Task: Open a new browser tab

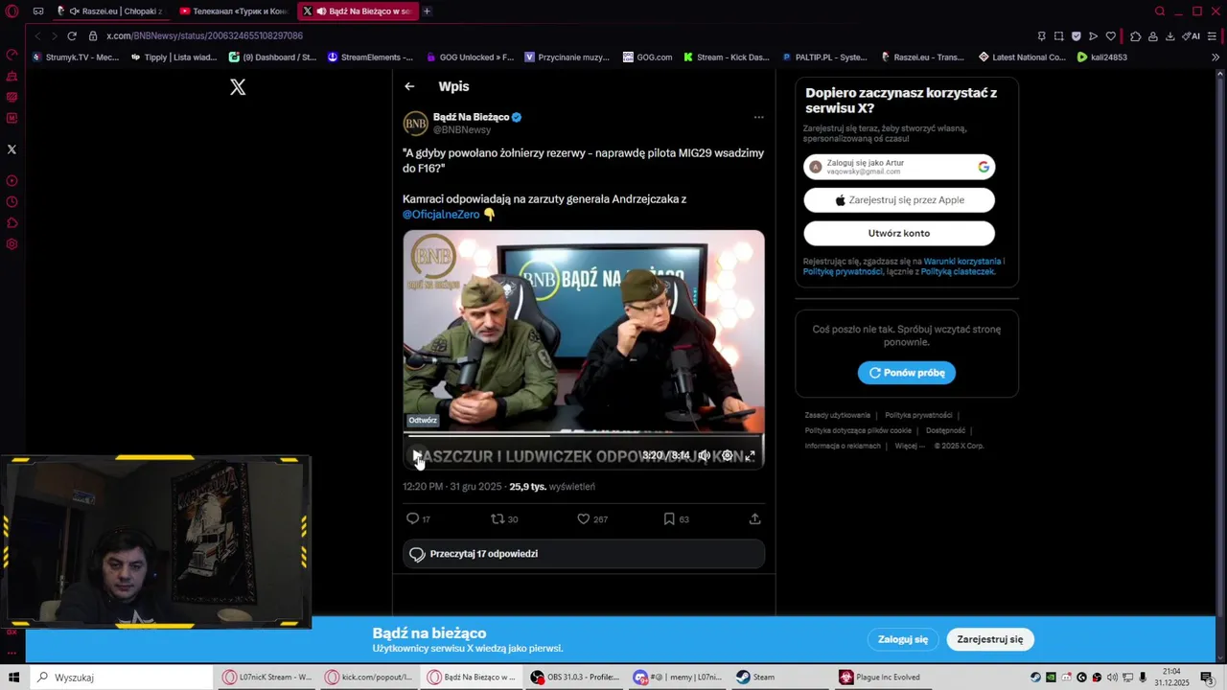Action: (427, 11)
